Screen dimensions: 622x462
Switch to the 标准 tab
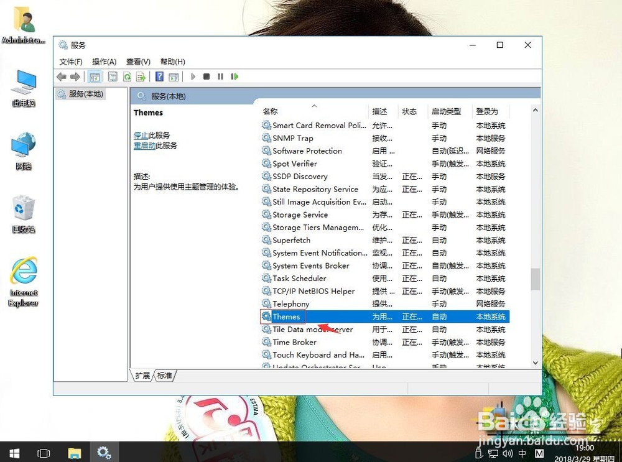165,375
